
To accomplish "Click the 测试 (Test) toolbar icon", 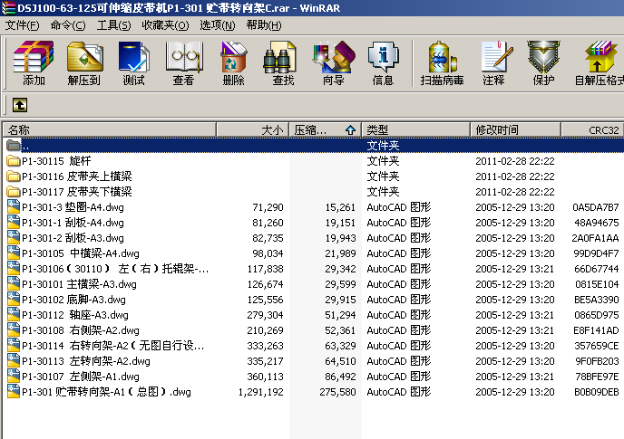I will [x=133, y=63].
